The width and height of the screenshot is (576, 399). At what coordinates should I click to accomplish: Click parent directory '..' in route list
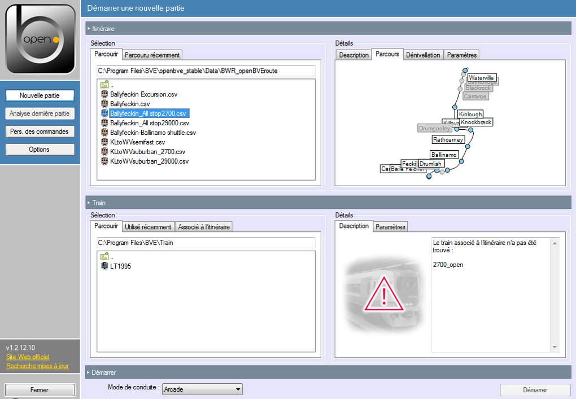[112, 85]
